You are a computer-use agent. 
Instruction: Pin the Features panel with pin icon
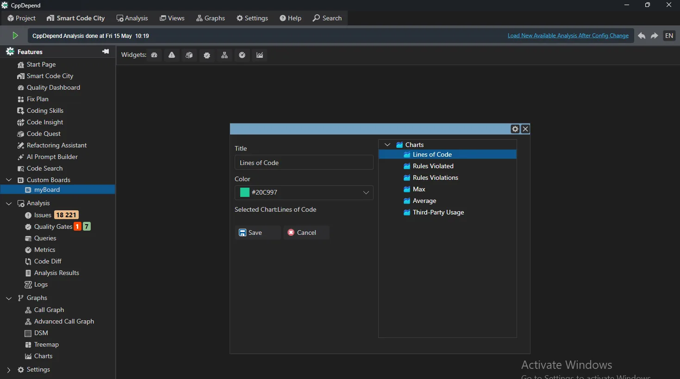point(106,52)
